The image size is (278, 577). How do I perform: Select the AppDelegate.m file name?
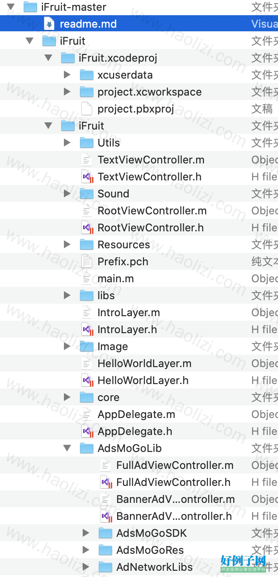point(136,414)
